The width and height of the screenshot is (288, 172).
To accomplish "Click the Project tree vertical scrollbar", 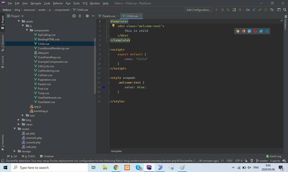I will [x=95, y=66].
